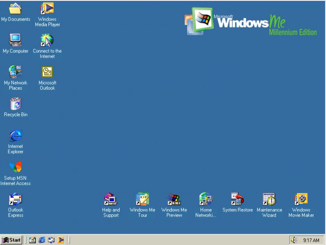Select the Outlook Express desktop shortcut

point(15,199)
